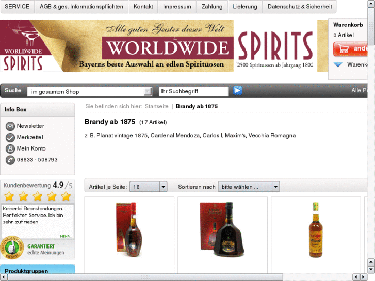Click the Worldwide Spirits logo

(23, 46)
